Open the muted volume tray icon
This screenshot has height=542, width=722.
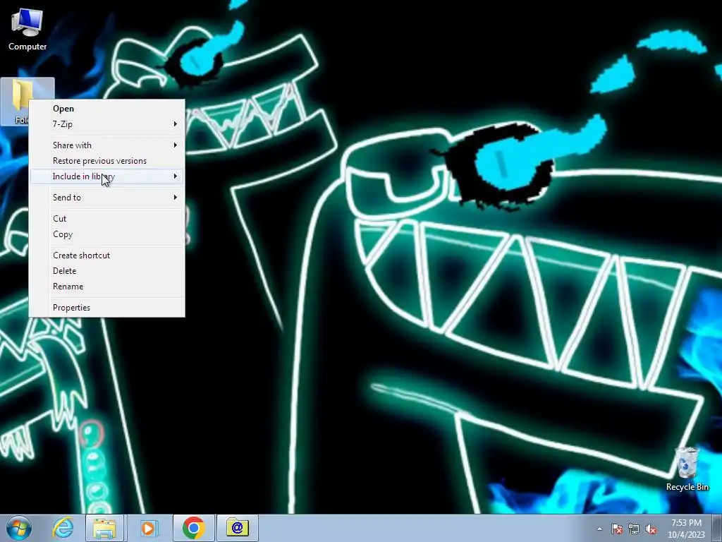coord(651,529)
